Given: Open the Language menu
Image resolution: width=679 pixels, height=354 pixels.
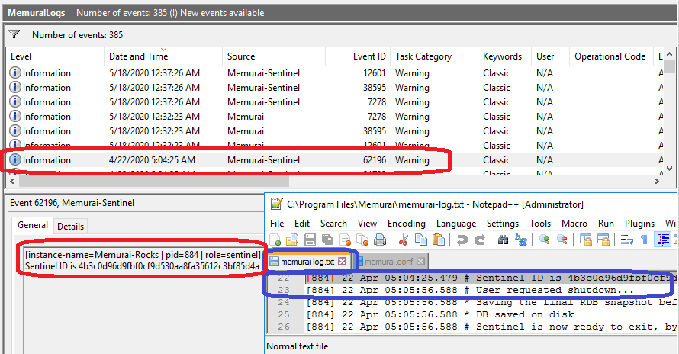Looking at the screenshot, I should coord(456,223).
